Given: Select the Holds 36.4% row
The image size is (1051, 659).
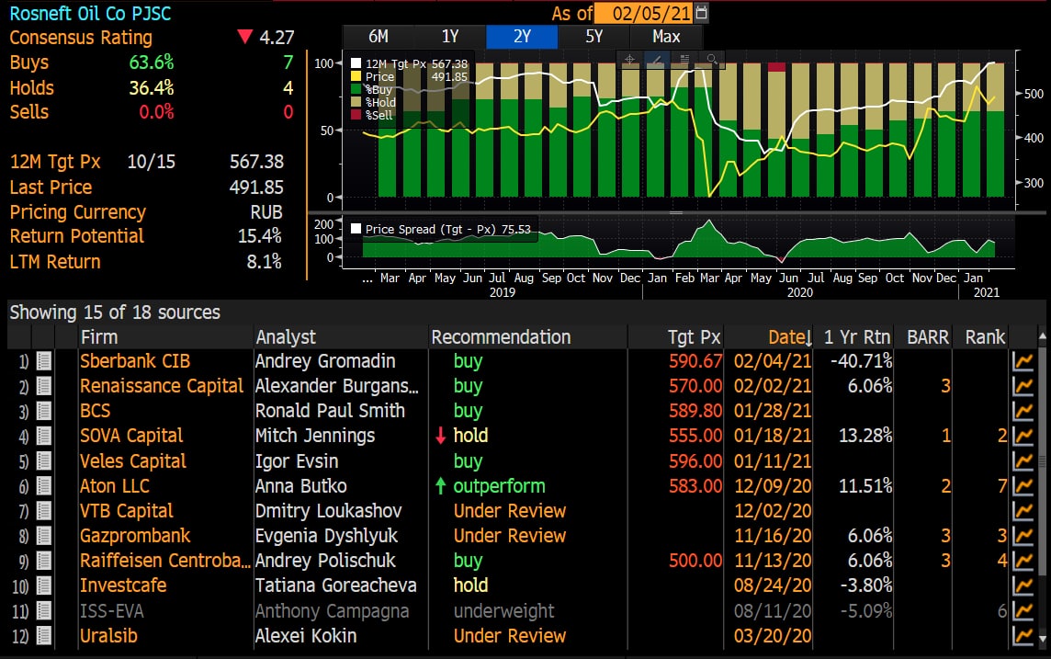Looking at the screenshot, I should 152,88.
